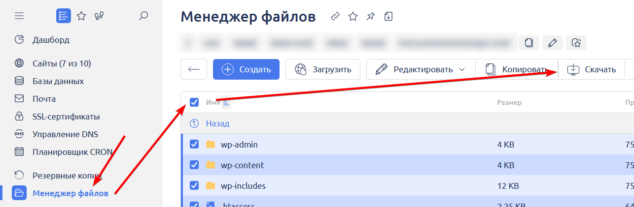The height and width of the screenshot is (207, 634).
Task: Add page to favorites using title star
Action: tap(353, 17)
